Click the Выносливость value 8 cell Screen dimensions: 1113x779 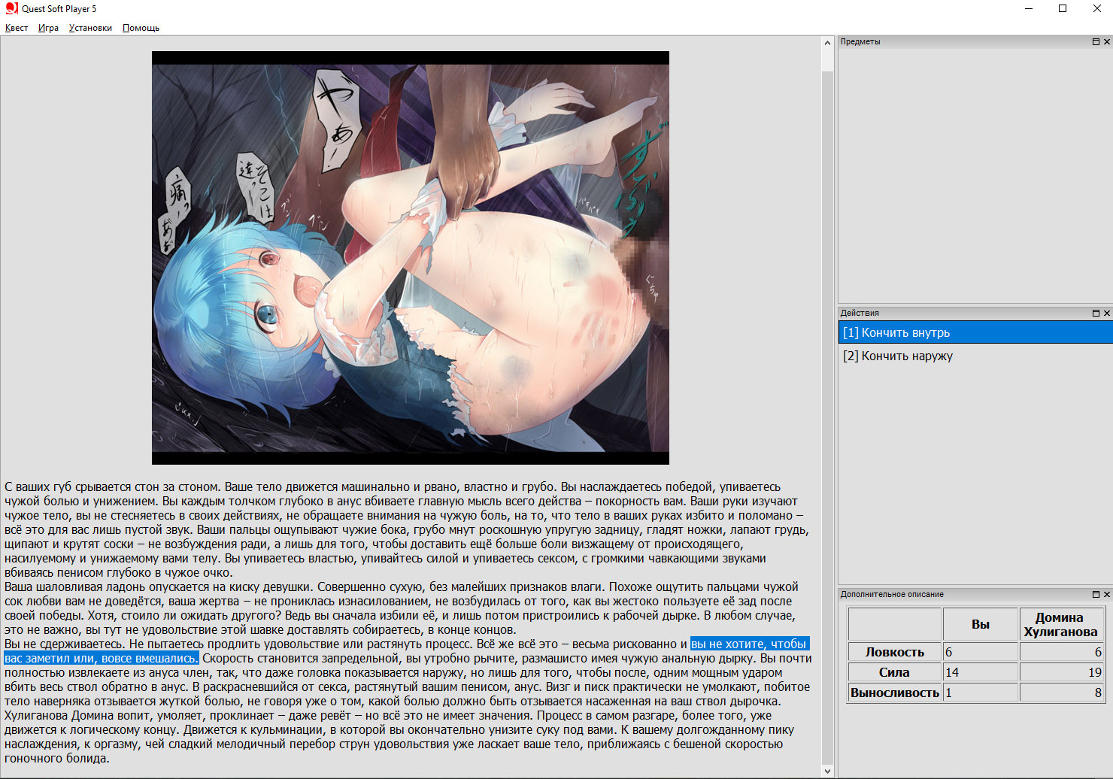click(1062, 693)
